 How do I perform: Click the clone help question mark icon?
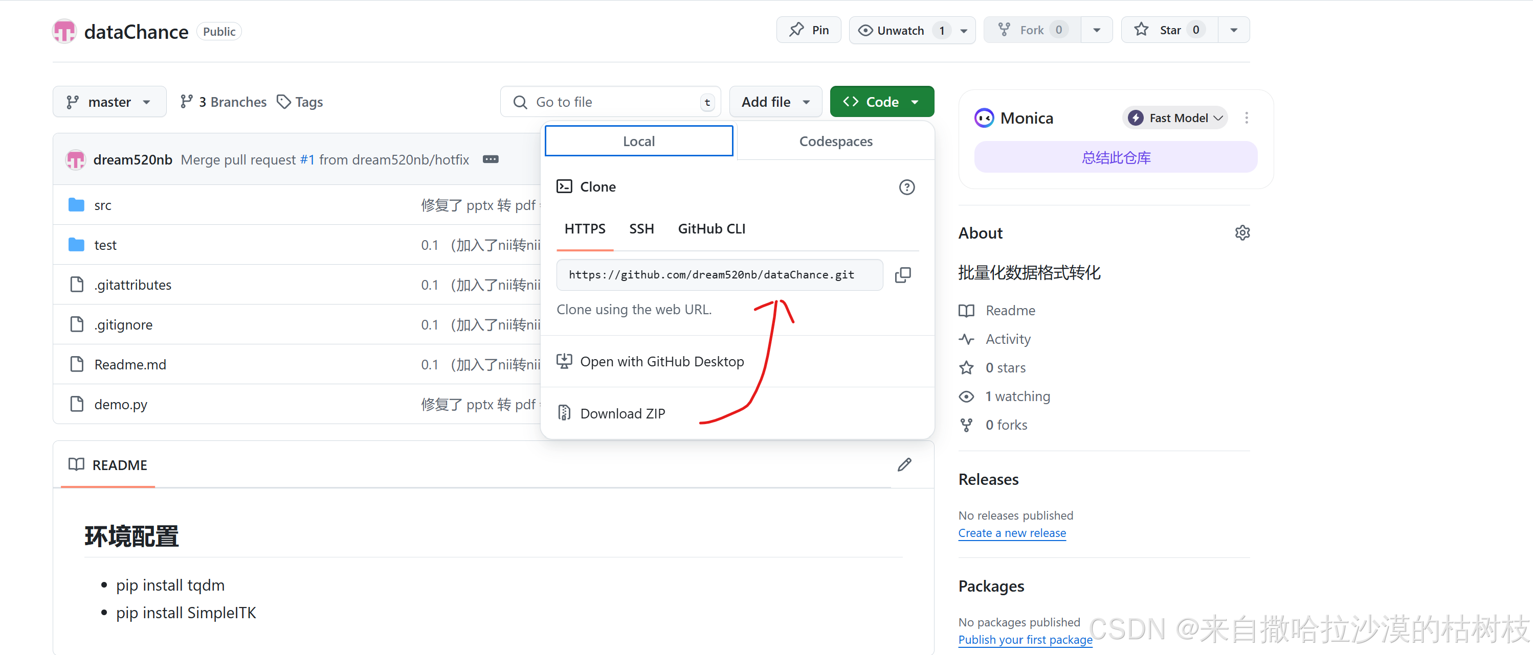(x=906, y=187)
